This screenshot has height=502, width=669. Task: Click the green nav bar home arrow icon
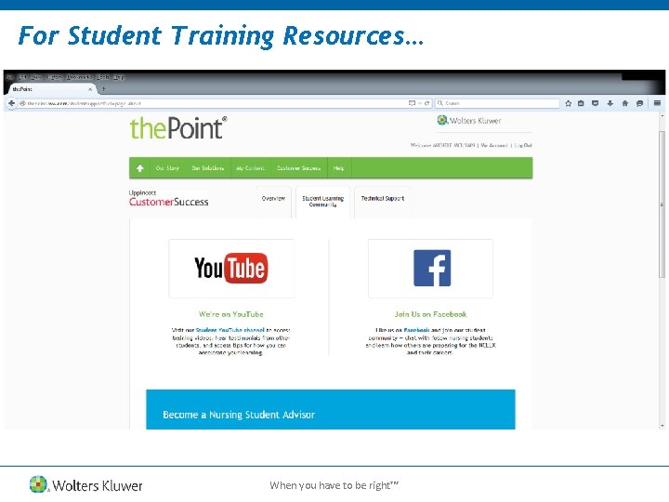[x=140, y=168]
